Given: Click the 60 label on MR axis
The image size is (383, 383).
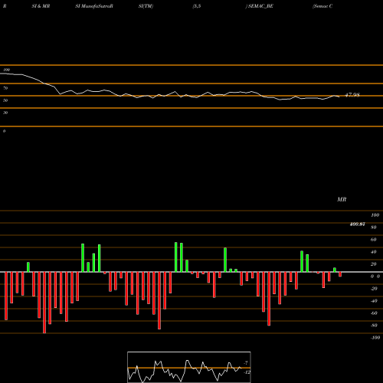Looking at the screenshot, I should (374, 240).
